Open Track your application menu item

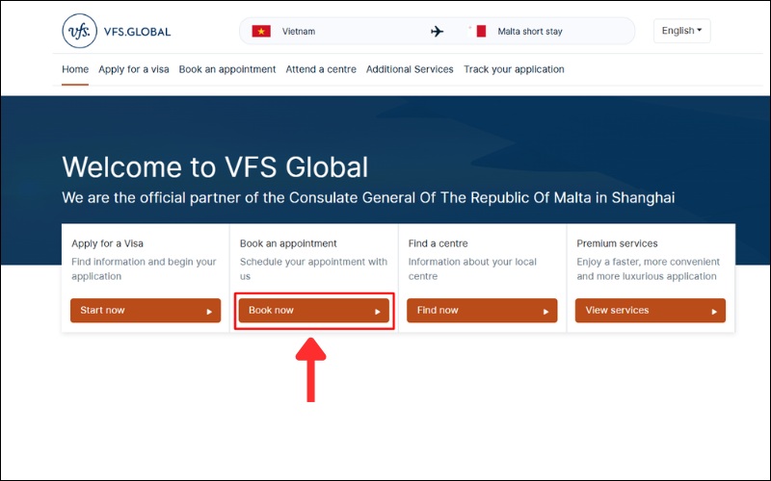[x=514, y=69]
